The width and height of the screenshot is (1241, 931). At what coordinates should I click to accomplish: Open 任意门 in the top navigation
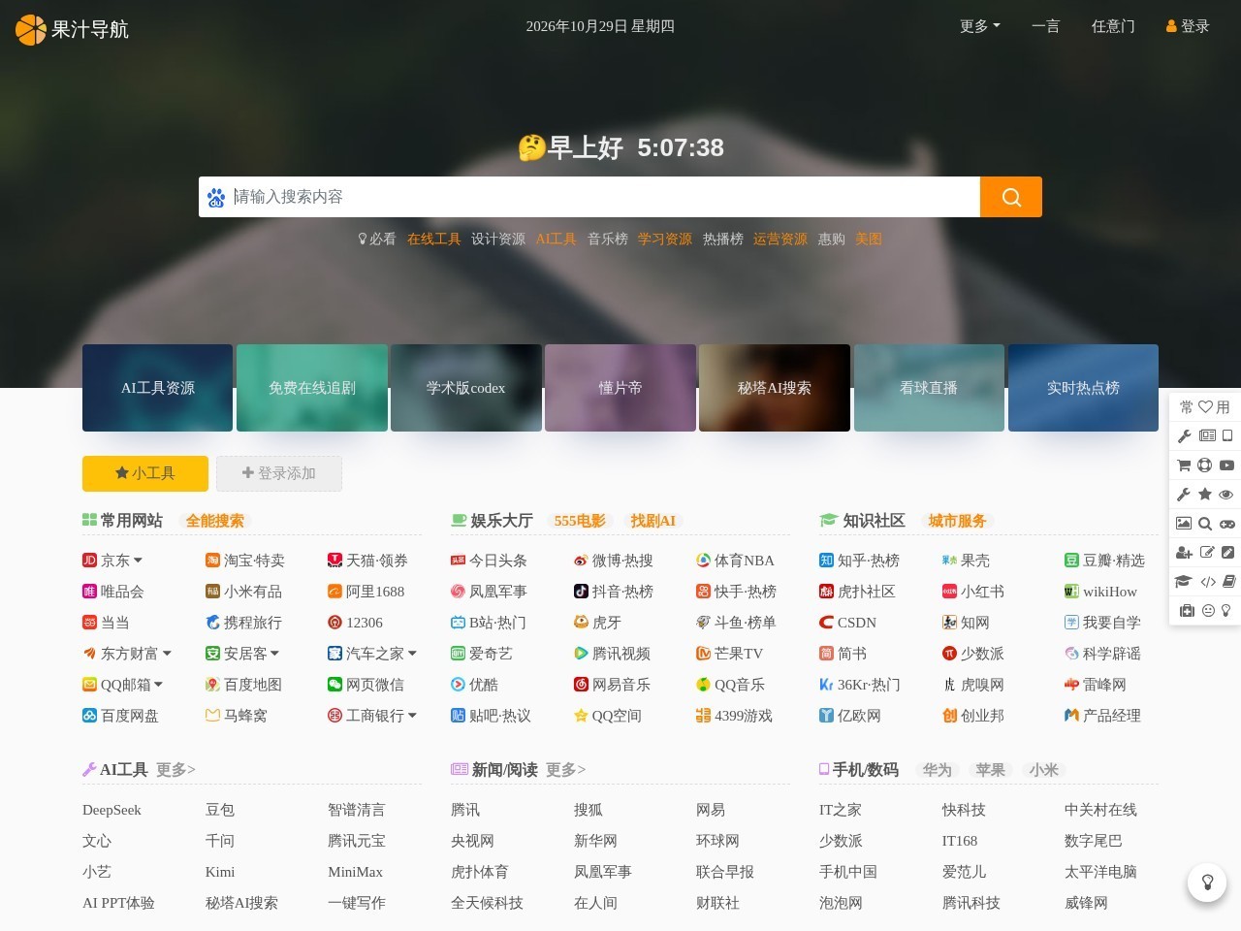pyautogui.click(x=1113, y=26)
